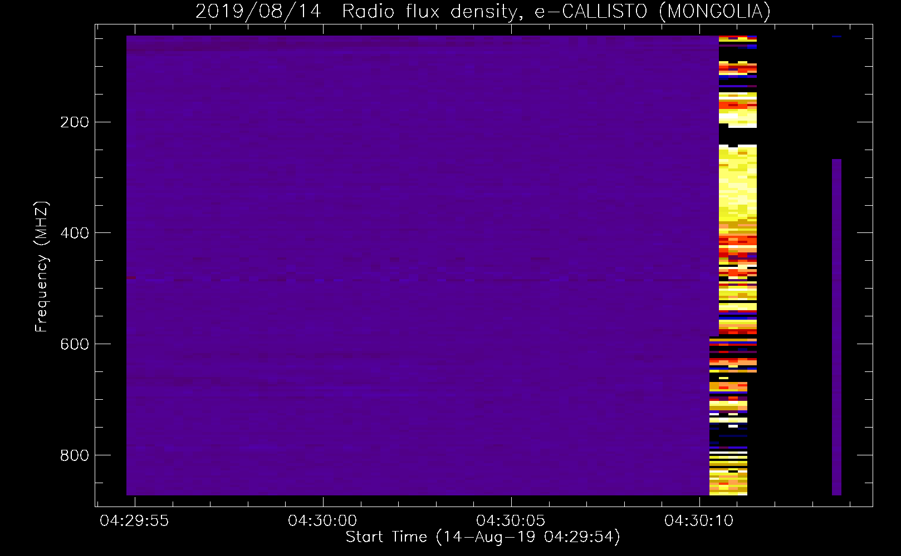Select the 600 frequency tick label
Screen dimensions: 901x556
[75, 344]
